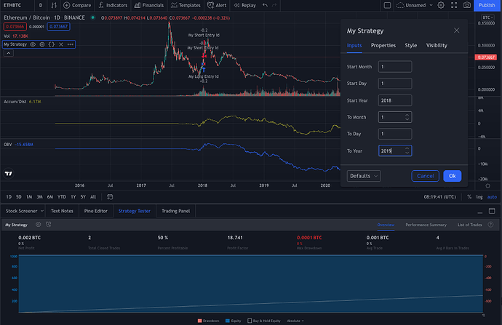View the List of Trades tab

(x=470, y=225)
